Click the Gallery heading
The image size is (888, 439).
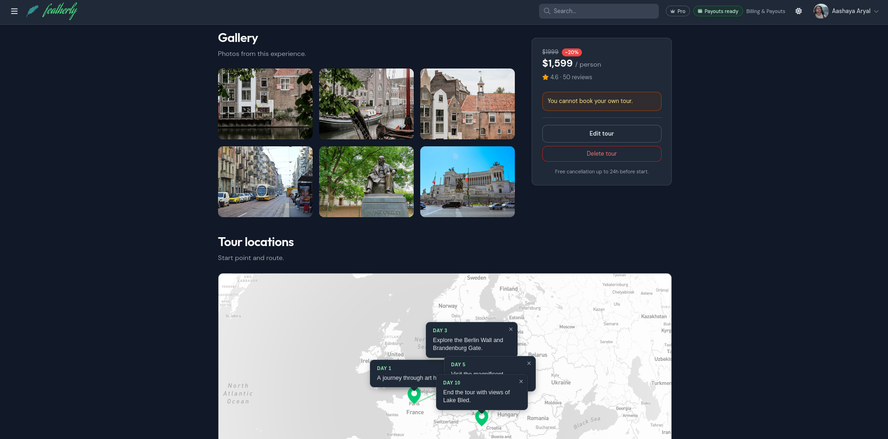click(x=238, y=38)
